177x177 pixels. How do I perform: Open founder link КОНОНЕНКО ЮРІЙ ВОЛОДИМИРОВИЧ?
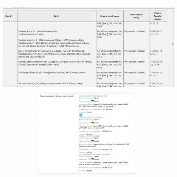click(x=94, y=96)
